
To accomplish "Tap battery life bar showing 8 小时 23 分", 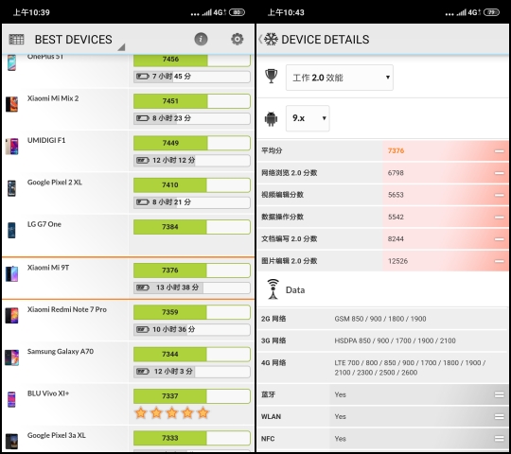I will point(191,118).
